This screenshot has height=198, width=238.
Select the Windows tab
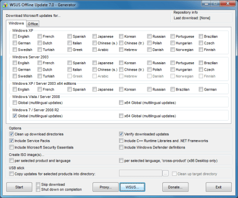16,23
